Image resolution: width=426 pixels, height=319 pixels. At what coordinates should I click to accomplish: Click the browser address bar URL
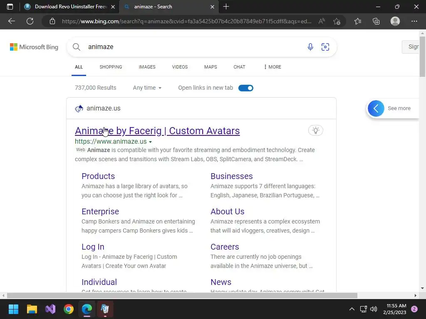(186, 21)
